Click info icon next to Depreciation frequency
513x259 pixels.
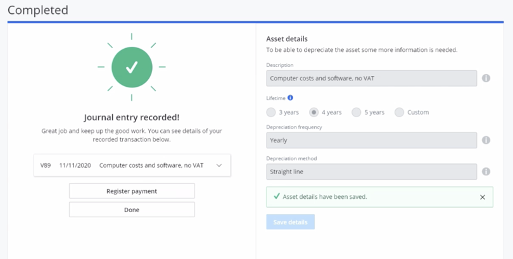coord(486,140)
